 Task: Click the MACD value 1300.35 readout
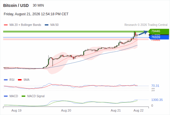[x=157, y=100]
